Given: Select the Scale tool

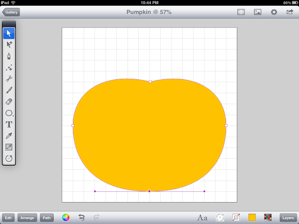Looking at the screenshot, I should tap(9, 147).
